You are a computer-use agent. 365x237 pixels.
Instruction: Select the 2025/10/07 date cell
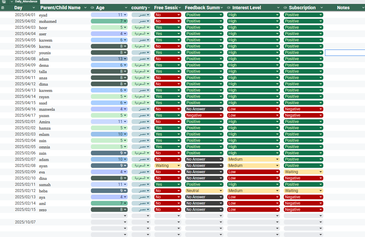25,222
